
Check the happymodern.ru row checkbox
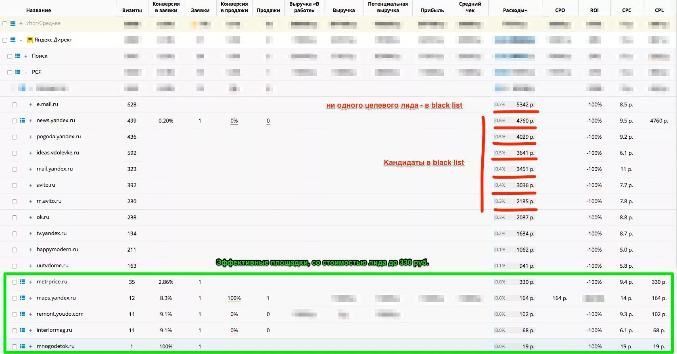[15, 250]
